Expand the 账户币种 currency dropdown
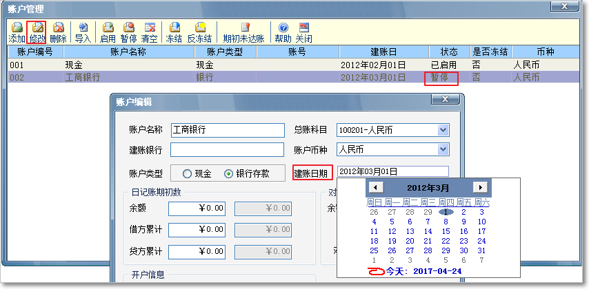The image size is (589, 289). click(443, 149)
